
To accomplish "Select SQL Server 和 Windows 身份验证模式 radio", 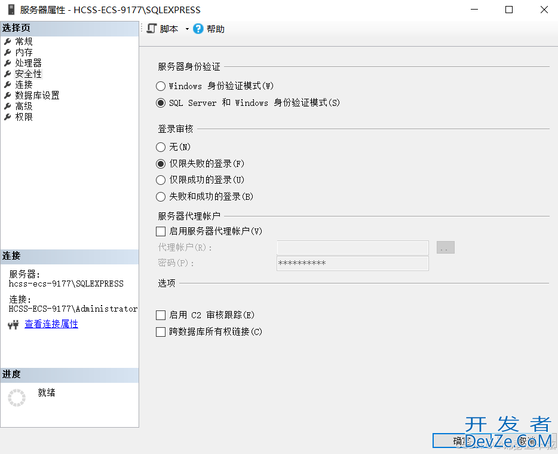I will pos(161,103).
